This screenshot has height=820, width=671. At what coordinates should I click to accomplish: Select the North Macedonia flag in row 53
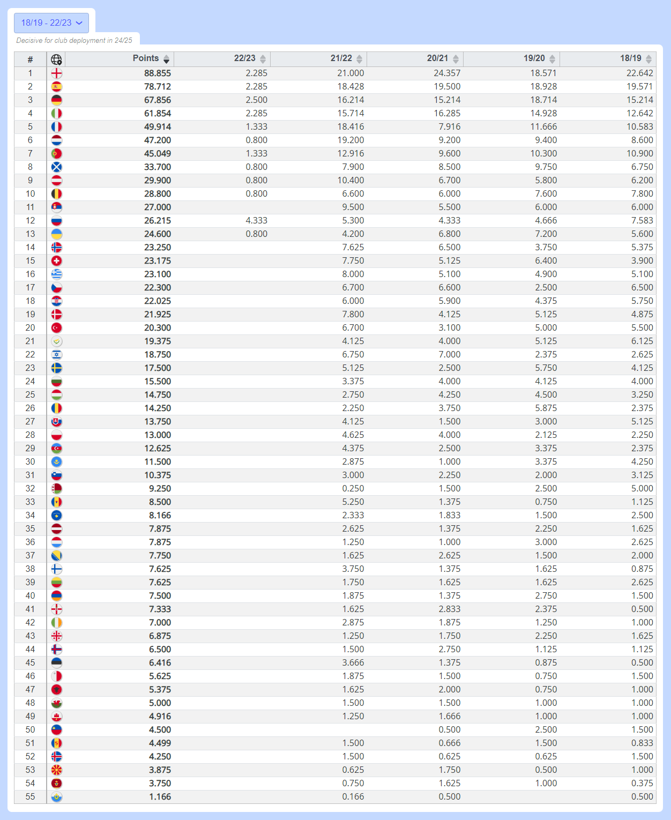pyautogui.click(x=56, y=770)
